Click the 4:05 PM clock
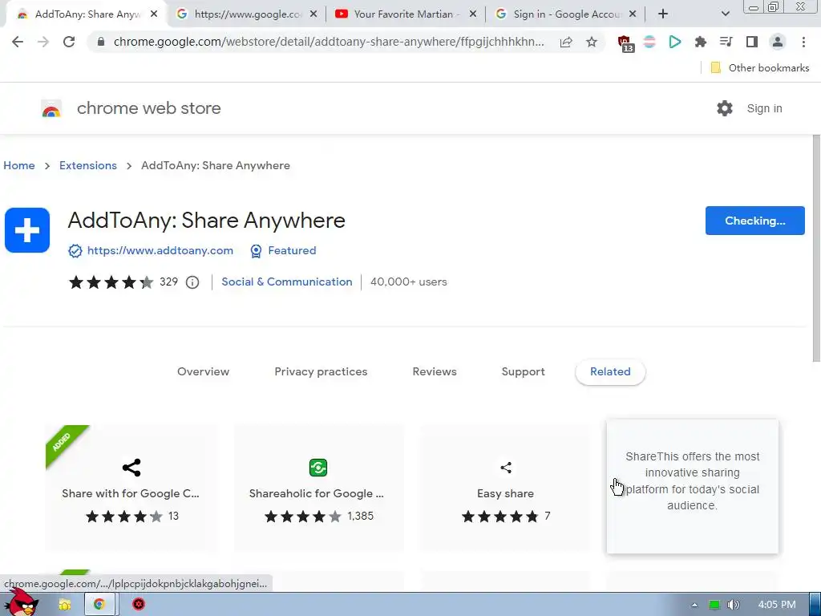This screenshot has width=821, height=616. point(777,605)
